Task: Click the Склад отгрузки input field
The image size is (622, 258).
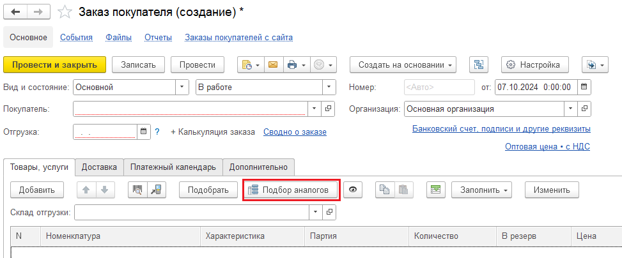Action: click(192, 211)
